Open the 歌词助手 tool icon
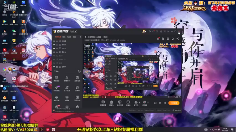236x132 pixels. (77, 98)
